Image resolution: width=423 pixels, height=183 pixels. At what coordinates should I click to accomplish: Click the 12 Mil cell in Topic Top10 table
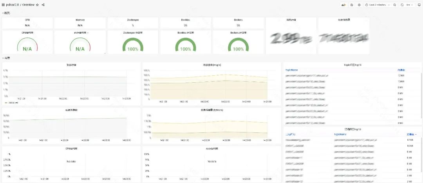click(x=401, y=76)
